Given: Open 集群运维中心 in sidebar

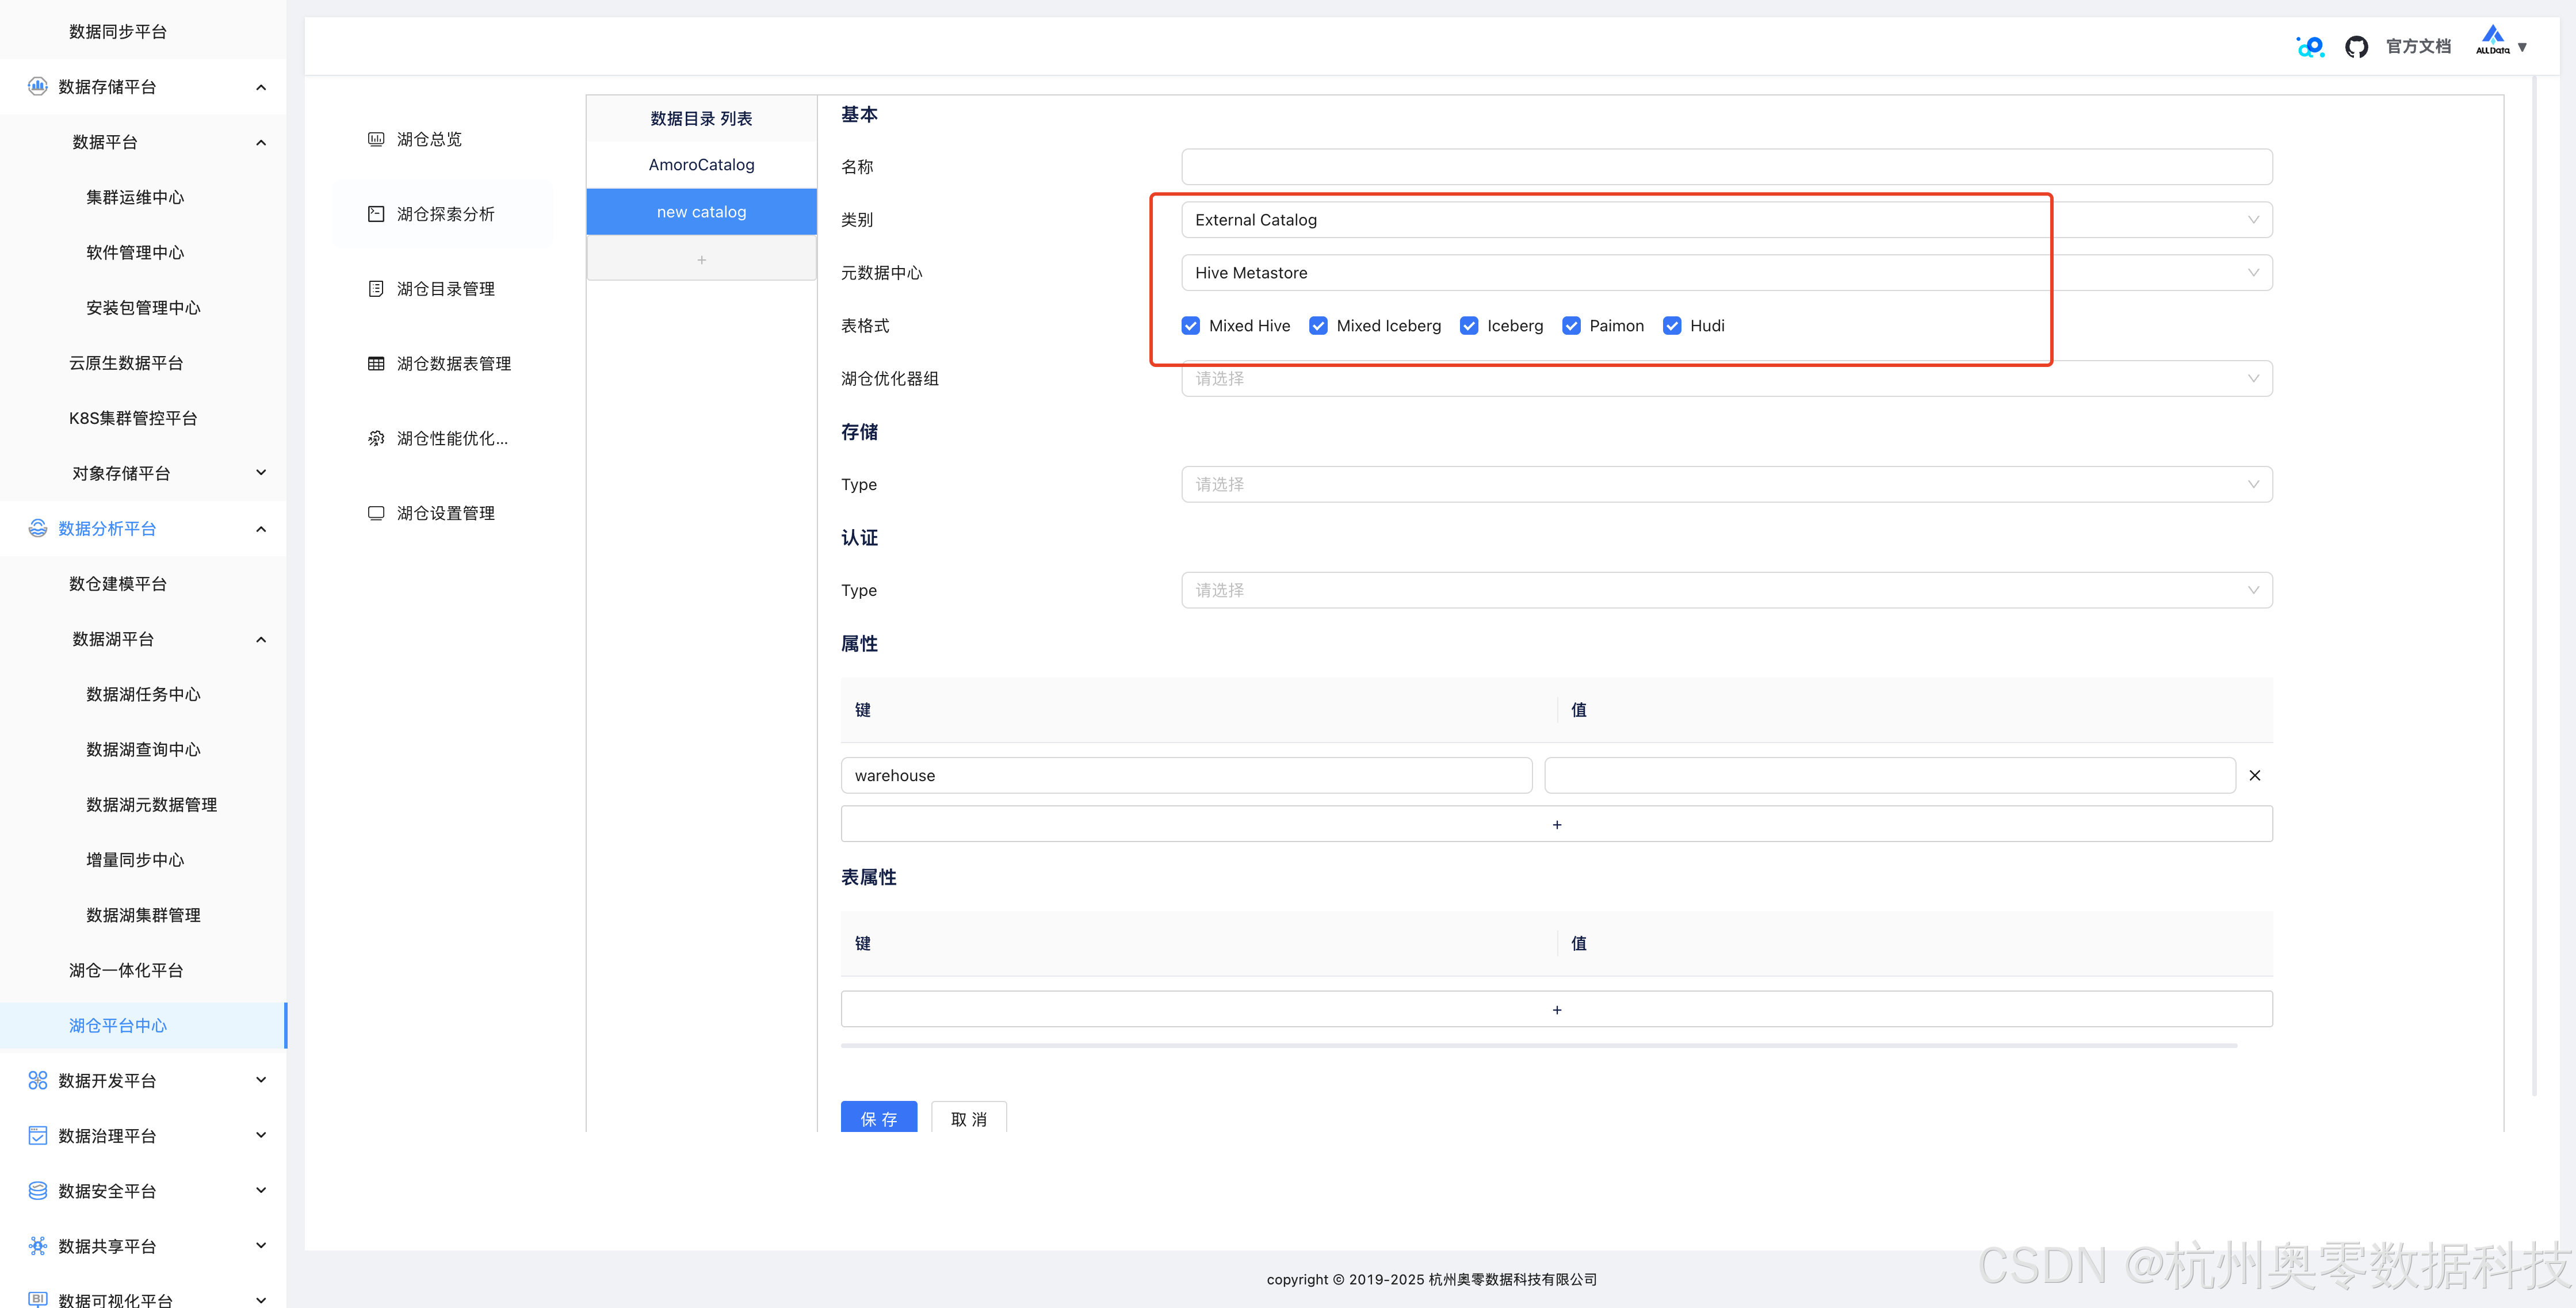Looking at the screenshot, I should click(135, 197).
